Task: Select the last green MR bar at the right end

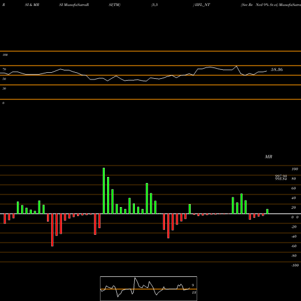Action: [267, 211]
